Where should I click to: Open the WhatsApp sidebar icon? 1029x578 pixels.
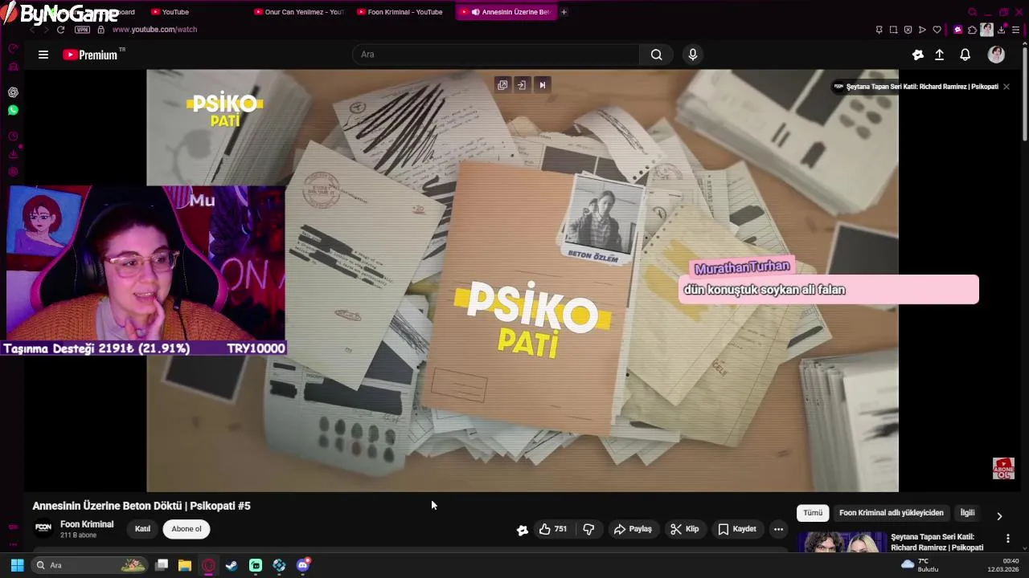coord(13,110)
